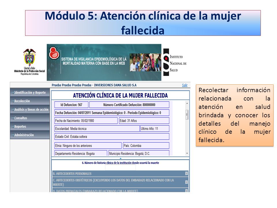Image resolution: width=277 pixels, height=208 pixels.
Task: Select 'Etnia: Ninguno de los anteriores' cell
Action: tap(88, 146)
